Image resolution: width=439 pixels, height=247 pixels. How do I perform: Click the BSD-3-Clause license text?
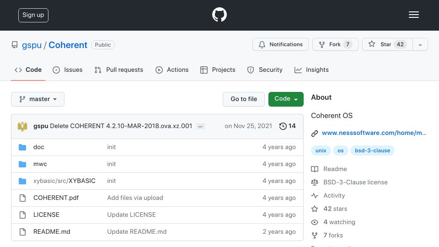coord(355,183)
